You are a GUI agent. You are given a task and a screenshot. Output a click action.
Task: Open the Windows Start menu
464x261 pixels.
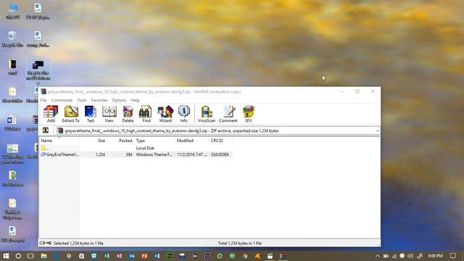click(x=6, y=256)
